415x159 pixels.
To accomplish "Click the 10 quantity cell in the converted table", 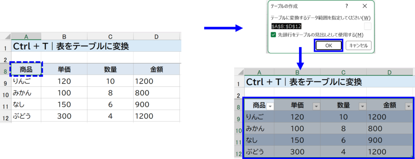I will [344, 117].
